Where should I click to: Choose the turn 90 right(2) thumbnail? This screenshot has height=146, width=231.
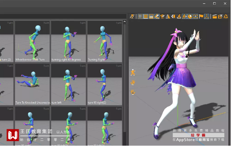point(105,84)
